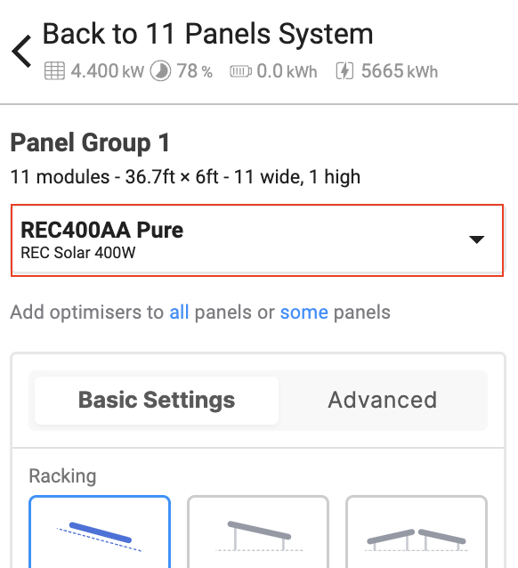The image size is (518, 568).
Task: Click the 78% offset pie icon
Action: click(160, 70)
